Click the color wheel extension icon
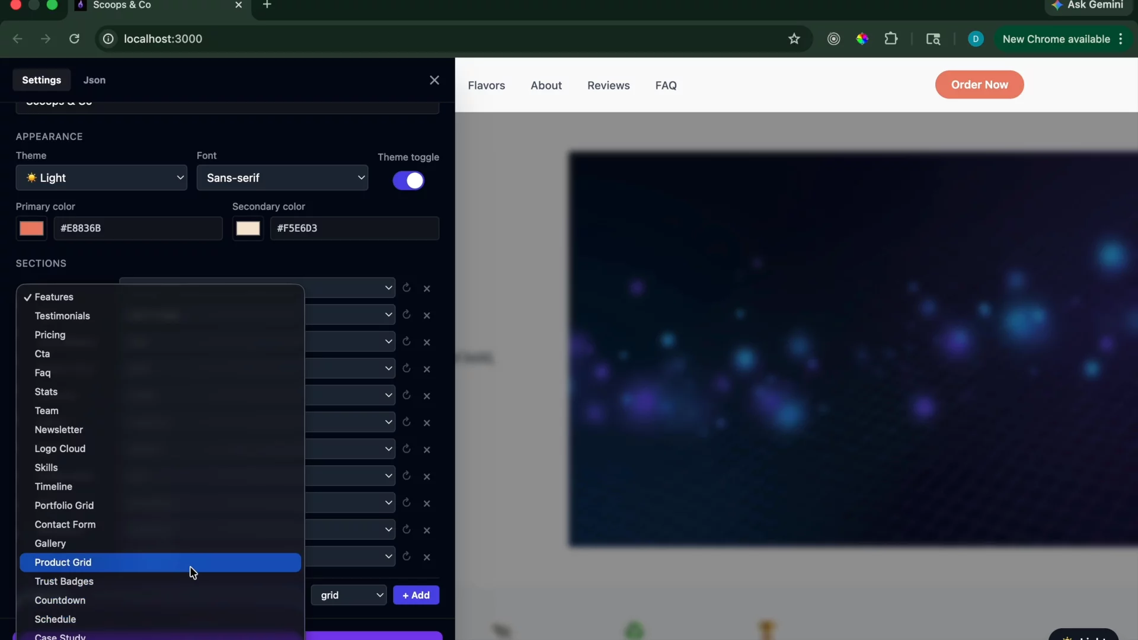This screenshot has width=1138, height=640. pyautogui.click(x=862, y=39)
